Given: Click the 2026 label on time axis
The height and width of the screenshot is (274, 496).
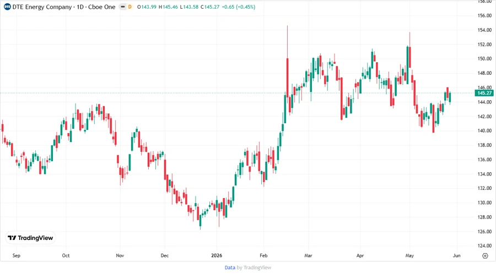Looking at the screenshot, I should point(217,256).
